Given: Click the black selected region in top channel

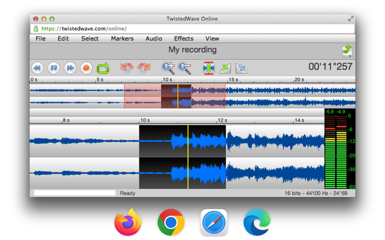Looking at the screenshot, I should tap(182, 141).
